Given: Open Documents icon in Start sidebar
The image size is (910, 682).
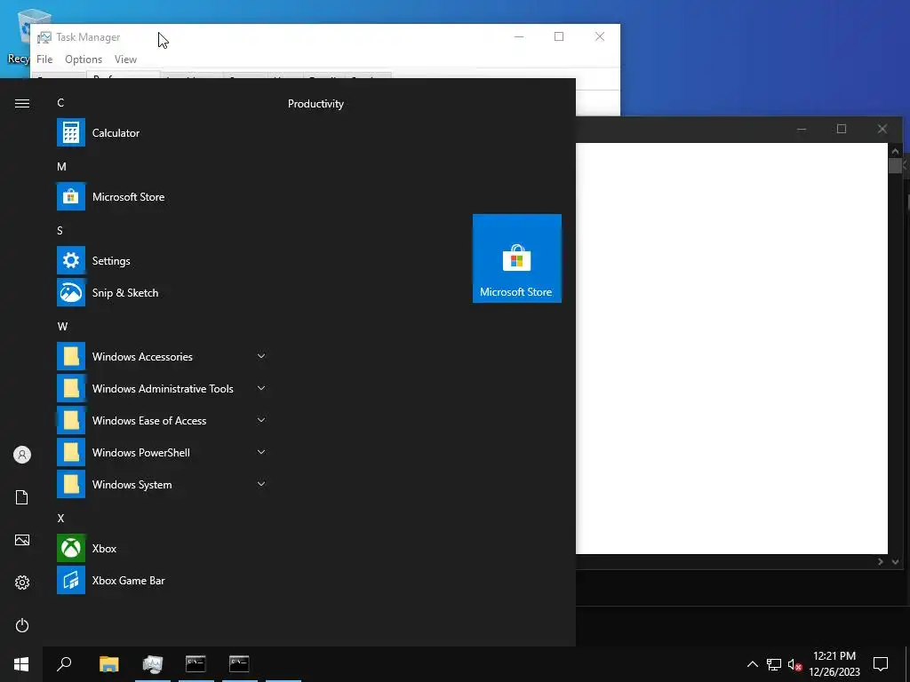Looking at the screenshot, I should point(22,497).
